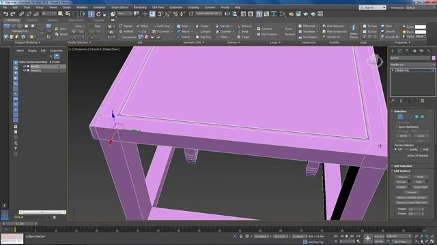Click Remove Isolated Vertices button
Screen dimensions: 437x245
coord(411,197)
